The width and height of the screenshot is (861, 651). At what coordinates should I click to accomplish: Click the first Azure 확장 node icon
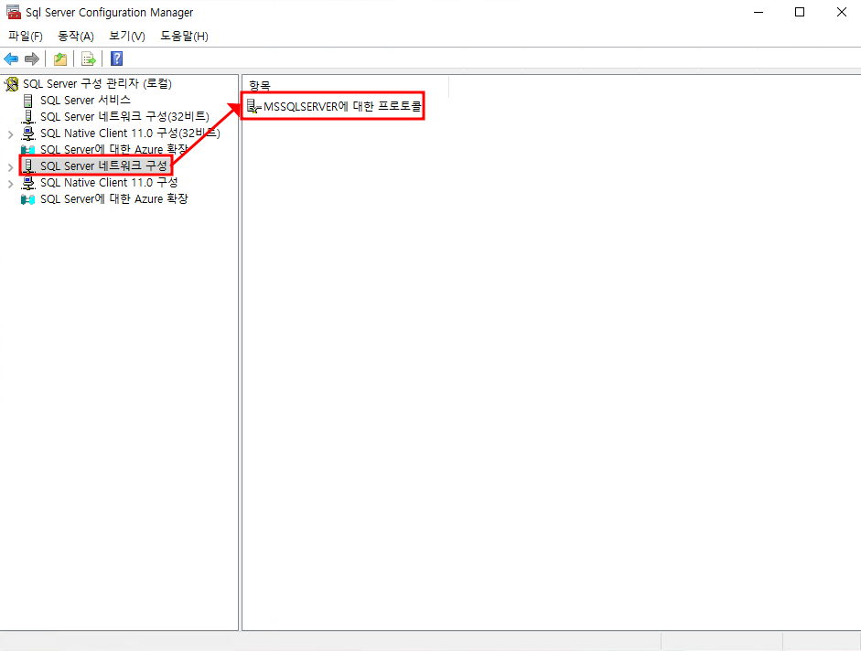click(x=28, y=150)
